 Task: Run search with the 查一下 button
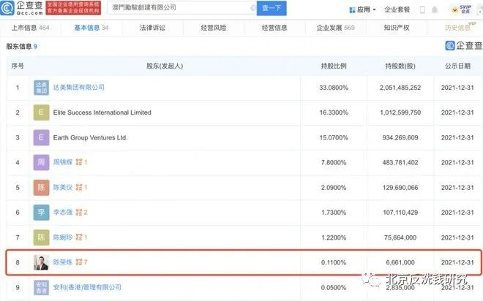pyautogui.click(x=272, y=8)
